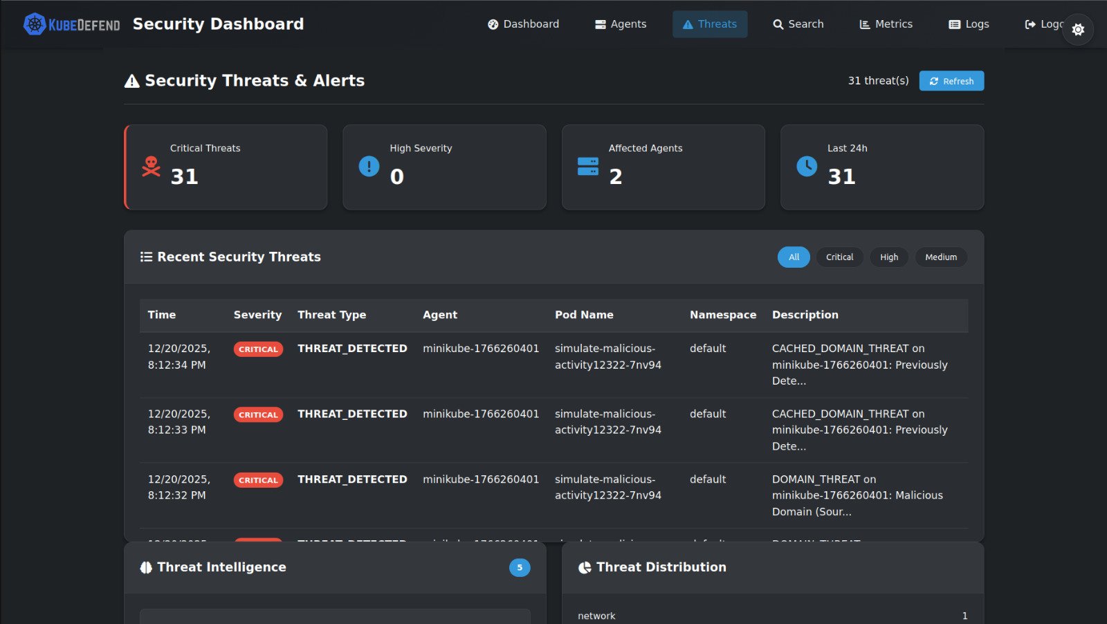Screen dimensions: 1107x624
Task: Click the server icon on Affected Agents card
Action: pyautogui.click(x=587, y=167)
